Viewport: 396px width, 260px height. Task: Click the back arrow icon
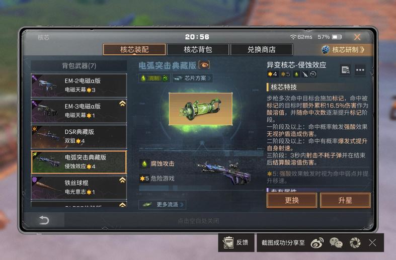[x=44, y=220]
